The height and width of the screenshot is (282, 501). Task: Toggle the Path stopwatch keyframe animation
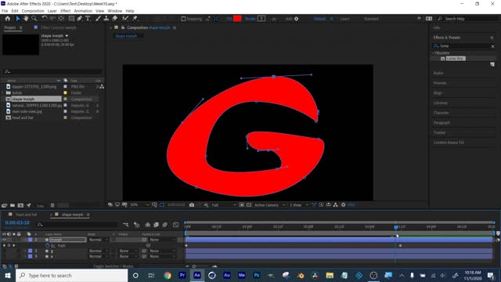47,245
